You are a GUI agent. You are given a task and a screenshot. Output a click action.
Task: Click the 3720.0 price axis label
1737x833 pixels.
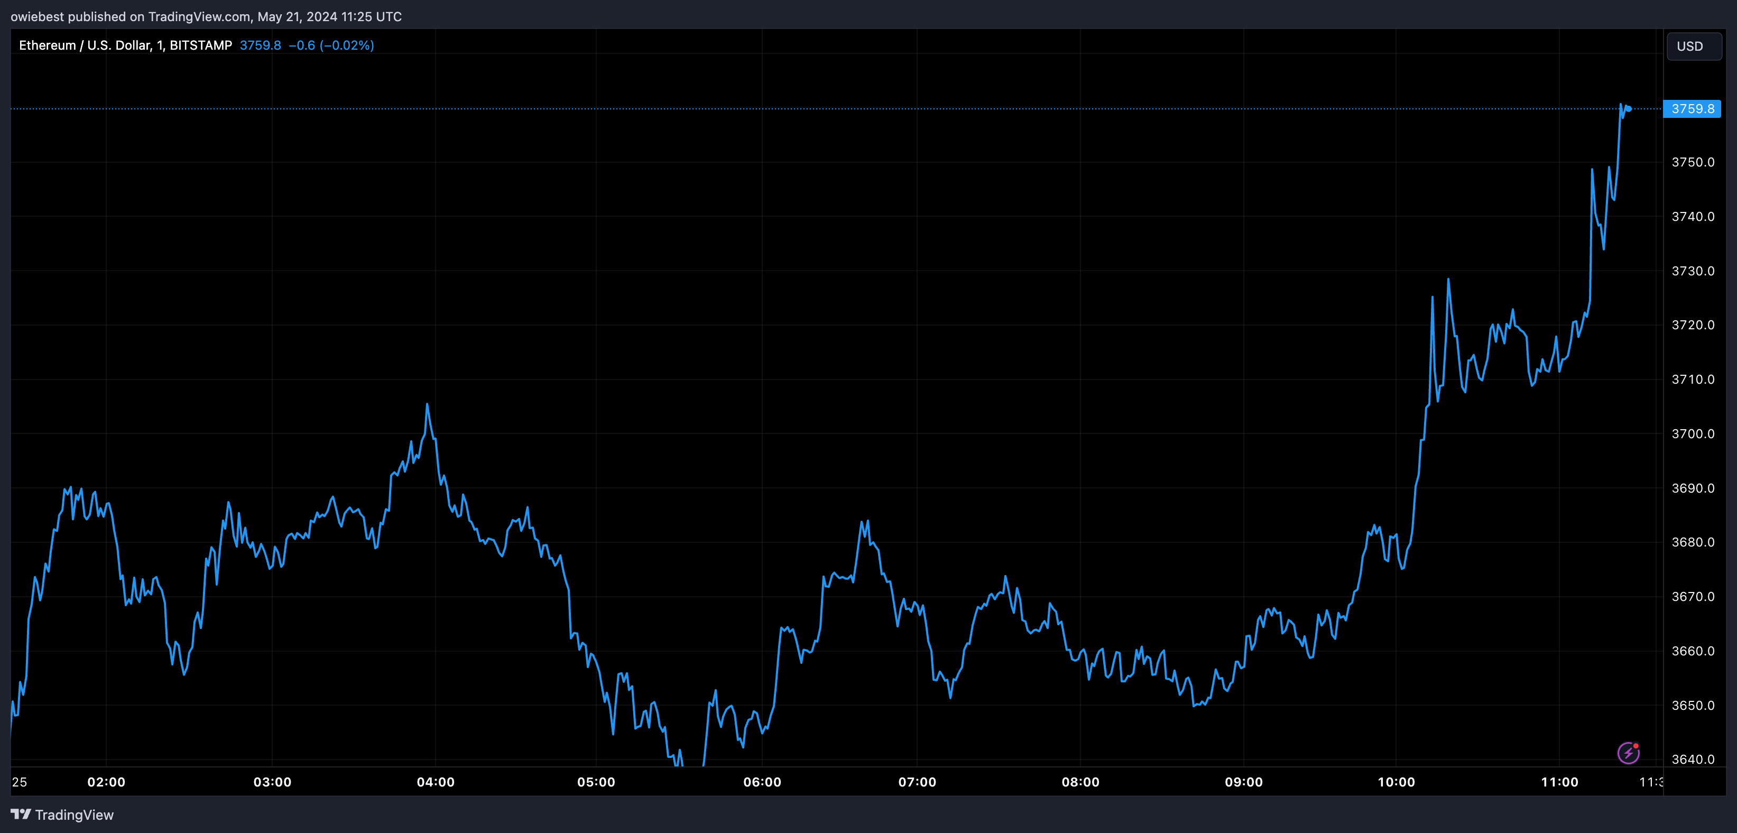1693,325
